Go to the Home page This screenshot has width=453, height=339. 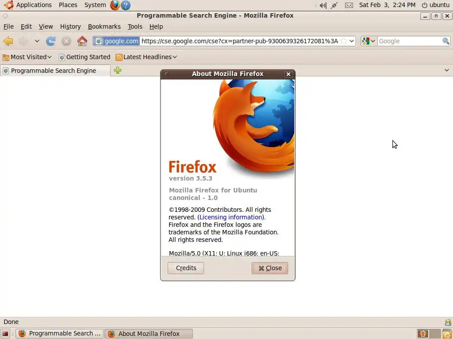(82, 41)
